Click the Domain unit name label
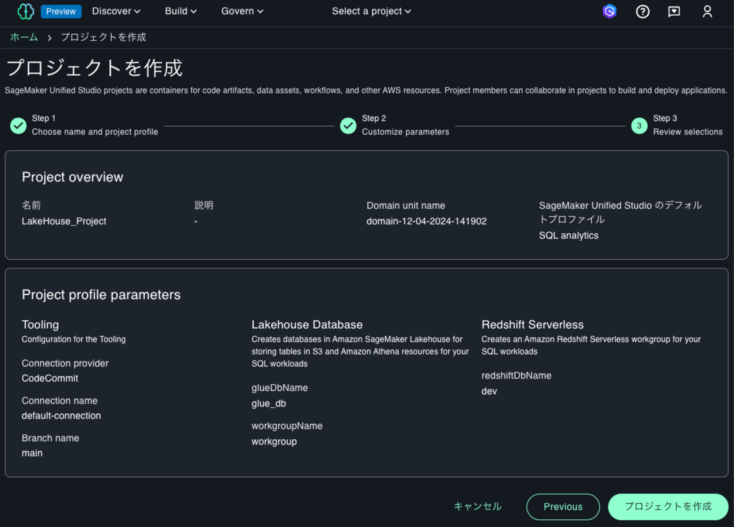Image resolution: width=734 pixels, height=527 pixels. pyautogui.click(x=406, y=206)
